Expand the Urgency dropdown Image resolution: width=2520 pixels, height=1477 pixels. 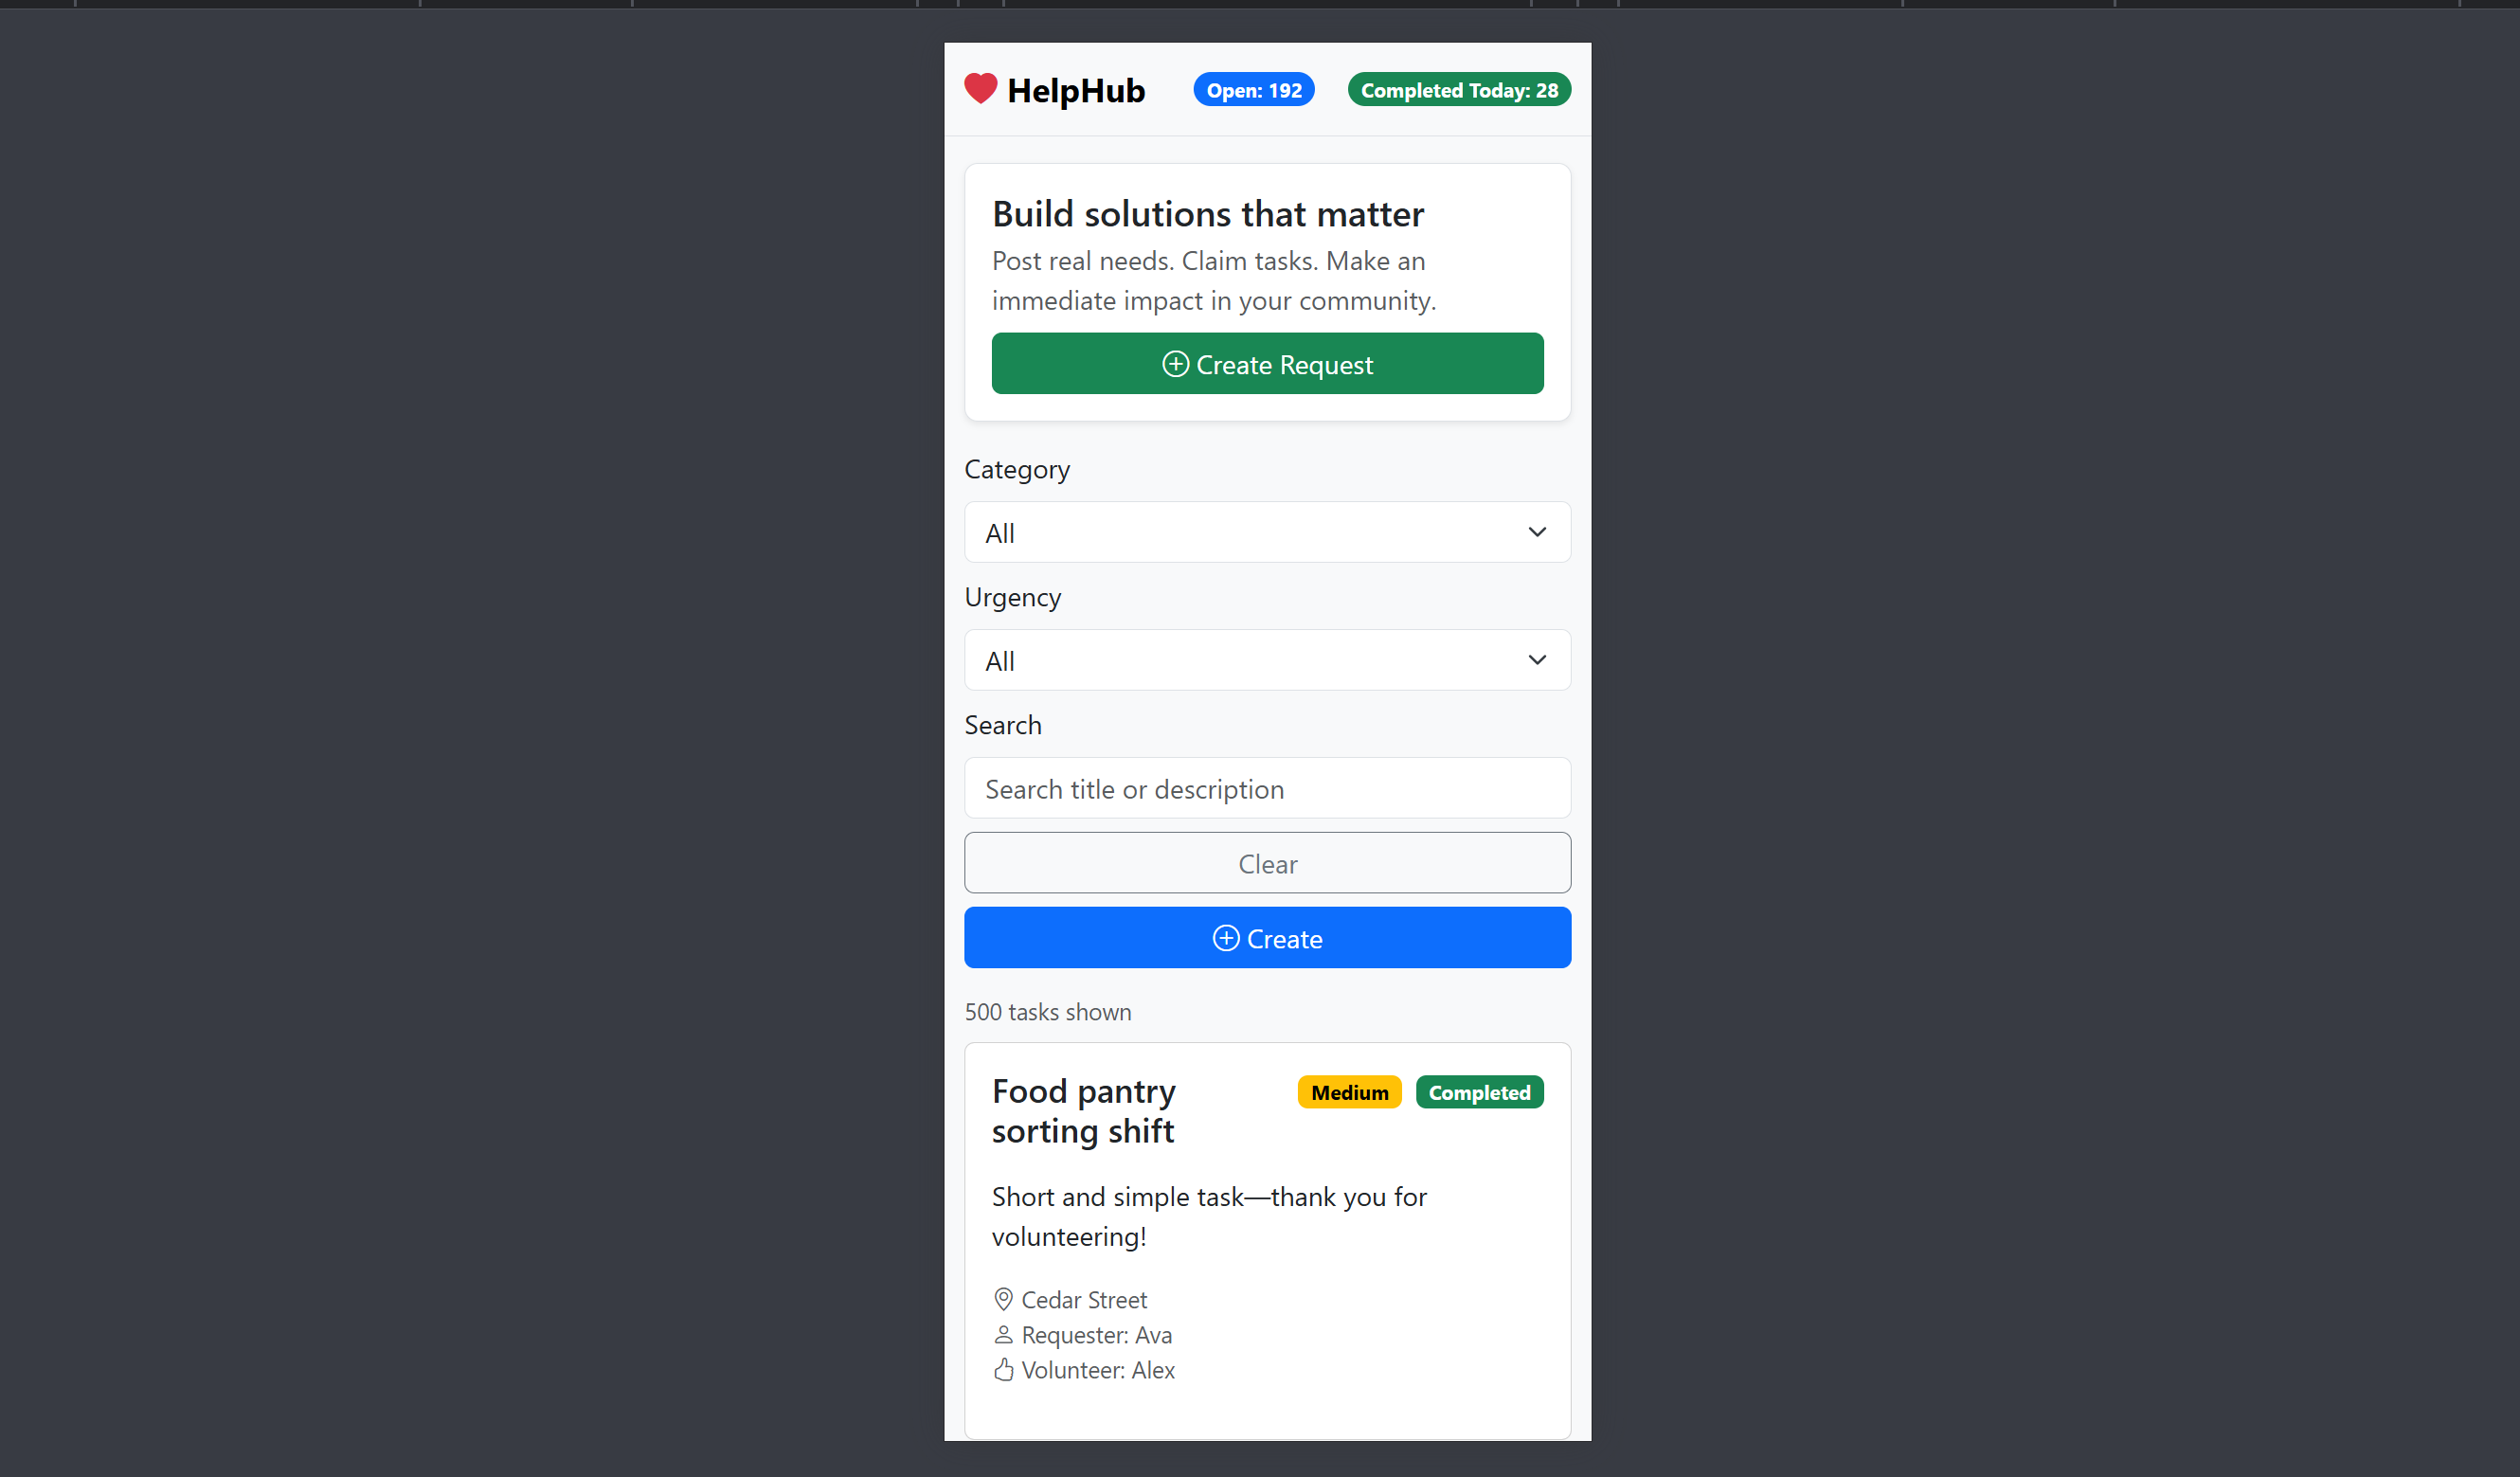1267,660
